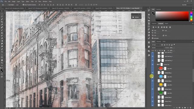The height and width of the screenshot is (109, 194).
Task: Select the Zoom tool
Action: coord(2,63)
